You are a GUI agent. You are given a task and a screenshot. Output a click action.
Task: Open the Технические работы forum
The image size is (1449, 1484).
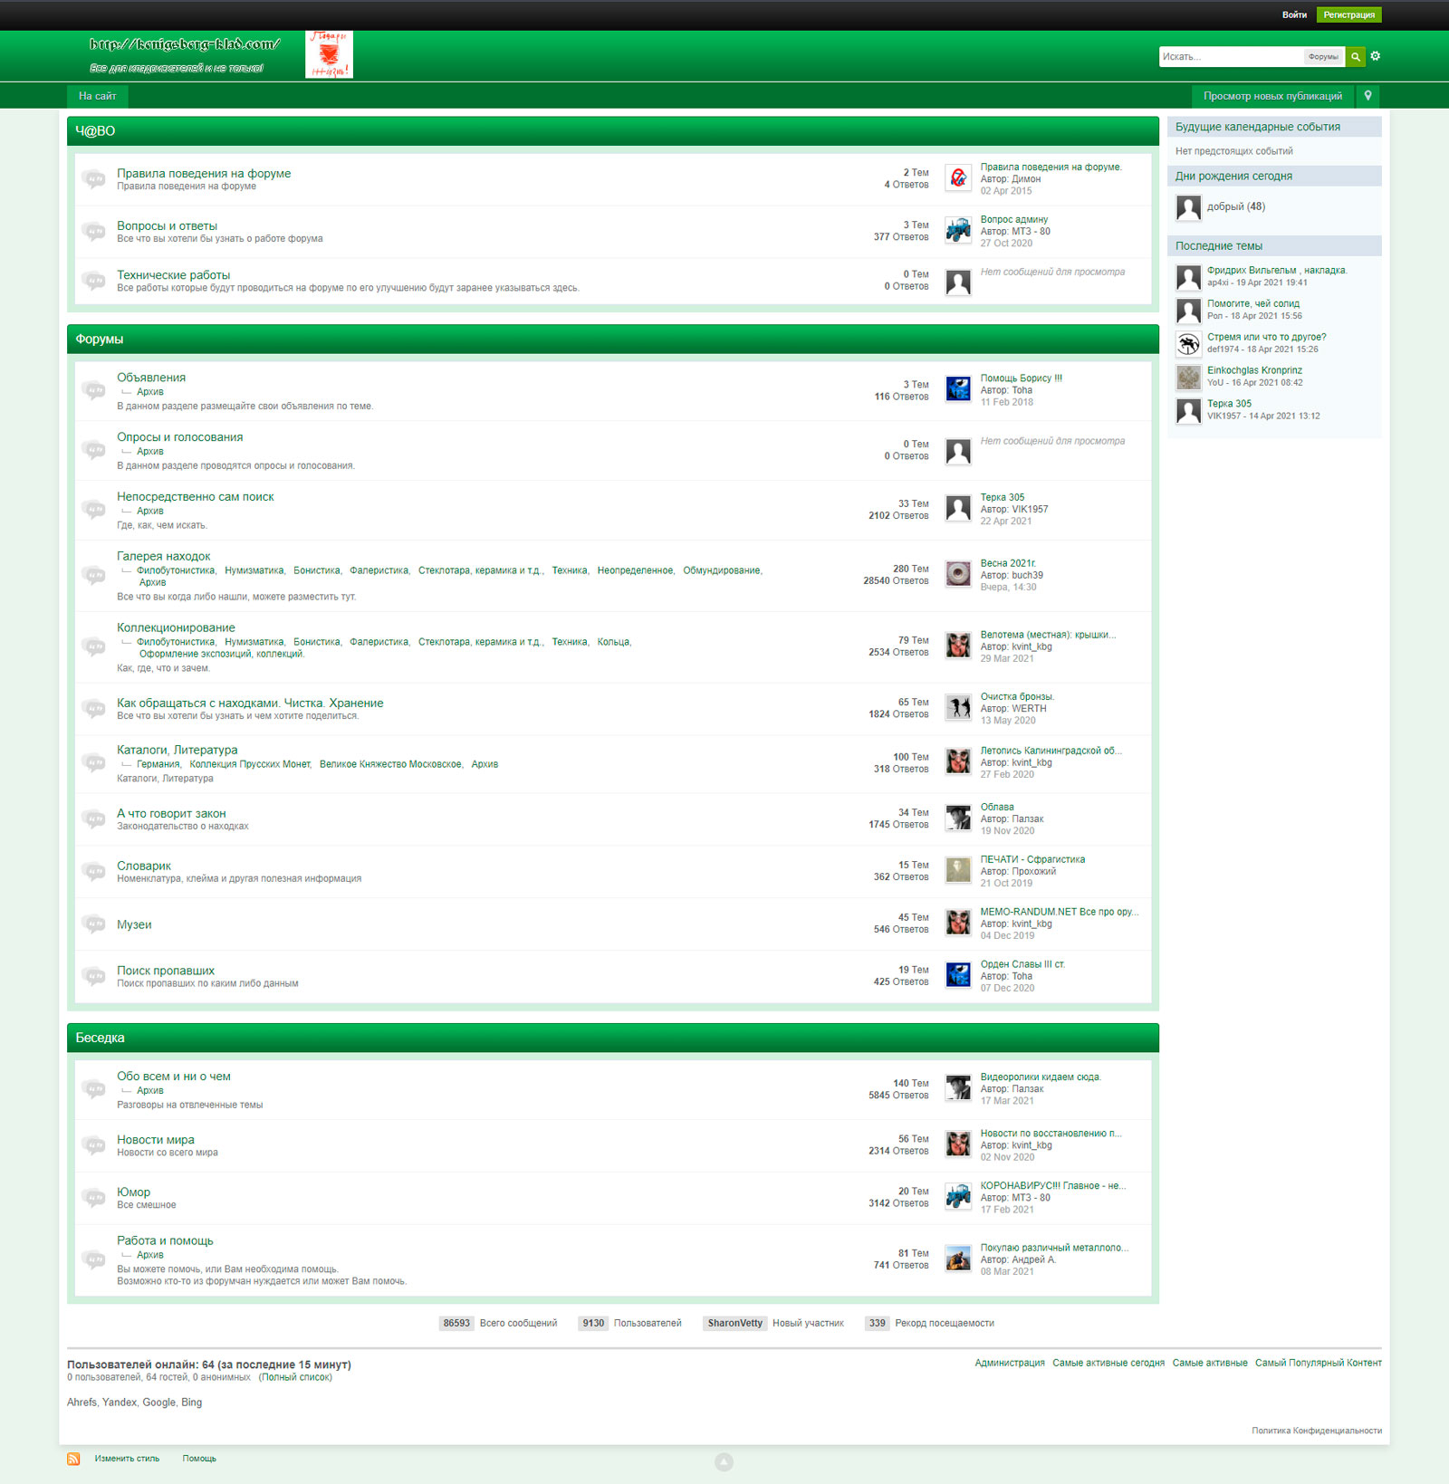(173, 274)
